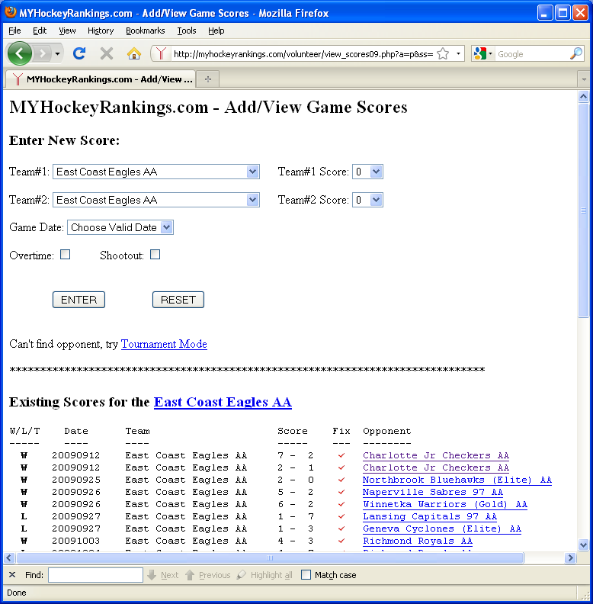Open Geneva Cyclones (Elite) AA link
This screenshot has height=604, width=593.
tap(442, 528)
